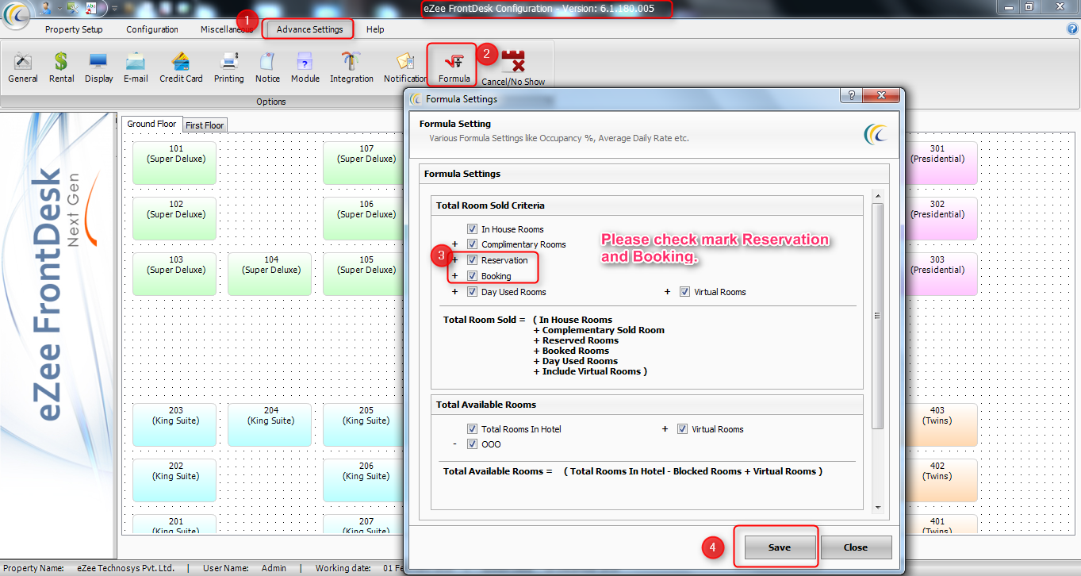Open the Help ribbon tab

point(375,29)
